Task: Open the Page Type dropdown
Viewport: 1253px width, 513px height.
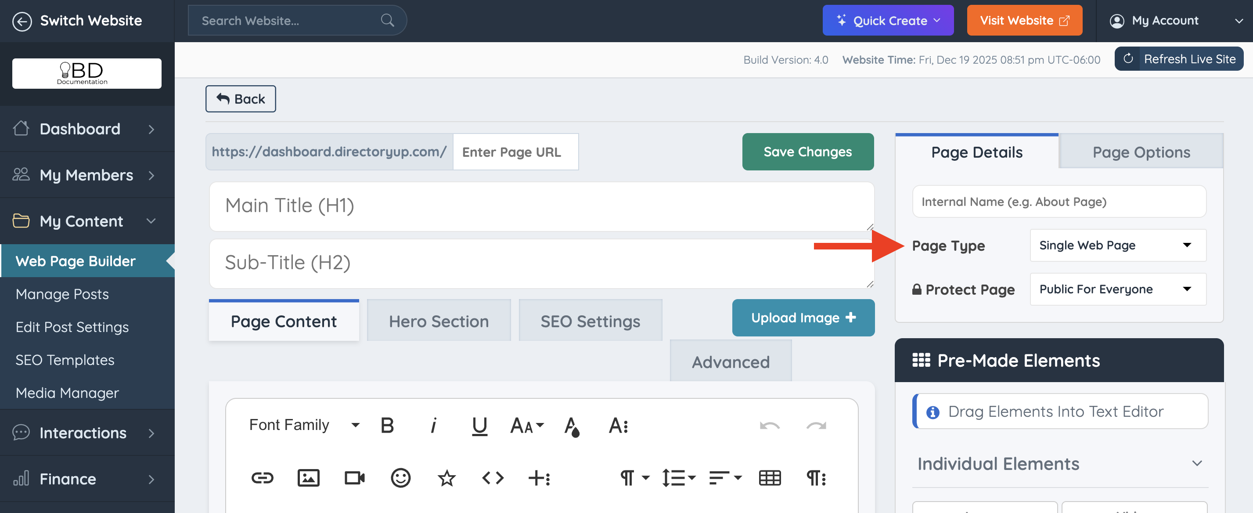Action: pyautogui.click(x=1117, y=246)
